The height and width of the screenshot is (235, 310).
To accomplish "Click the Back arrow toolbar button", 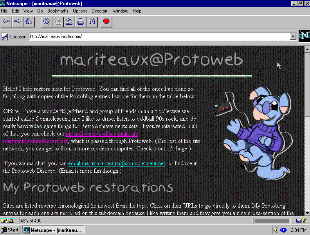I will [x=6, y=21].
